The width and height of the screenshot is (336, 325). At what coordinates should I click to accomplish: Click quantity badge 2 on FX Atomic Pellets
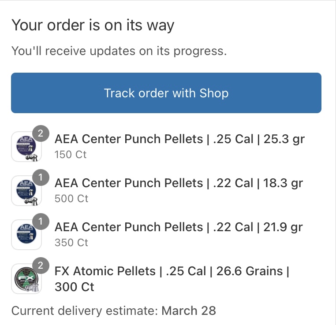41,266
